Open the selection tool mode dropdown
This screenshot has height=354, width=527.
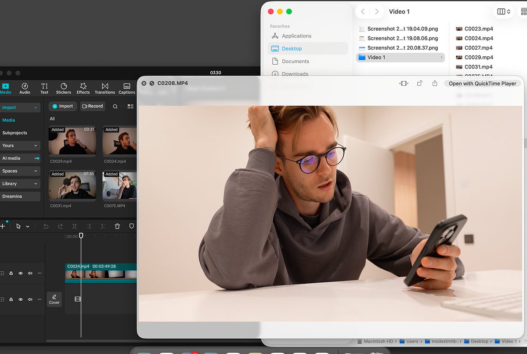pyautogui.click(x=28, y=227)
